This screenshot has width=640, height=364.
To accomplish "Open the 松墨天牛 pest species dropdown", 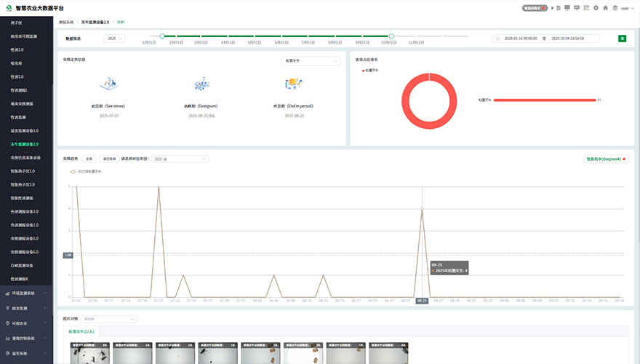I will coord(311,61).
